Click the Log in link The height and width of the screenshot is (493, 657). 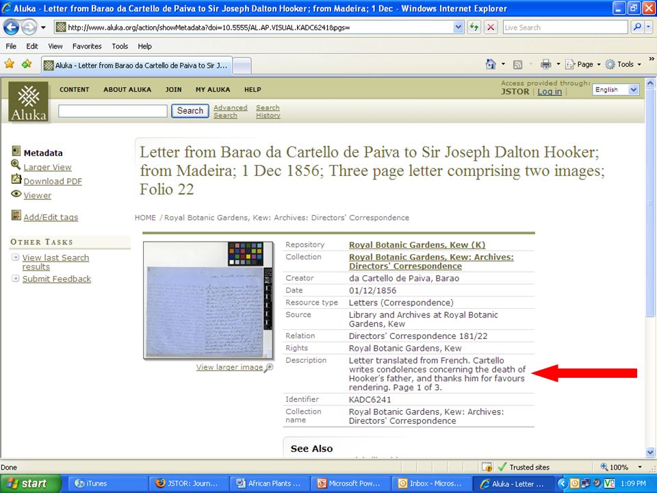550,91
